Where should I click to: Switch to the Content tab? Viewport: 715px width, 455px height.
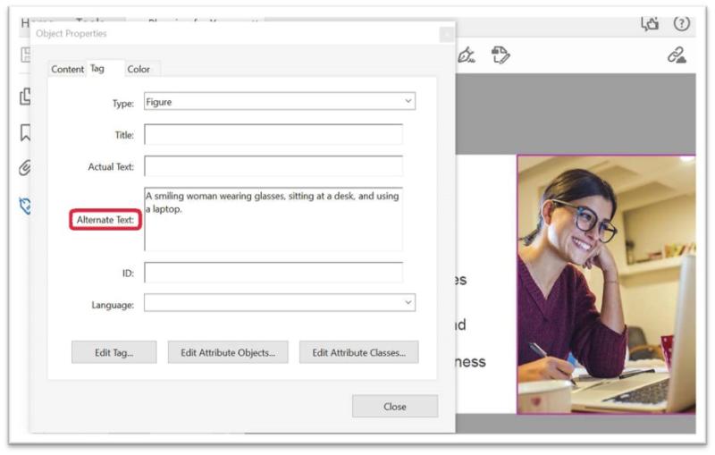(x=68, y=70)
